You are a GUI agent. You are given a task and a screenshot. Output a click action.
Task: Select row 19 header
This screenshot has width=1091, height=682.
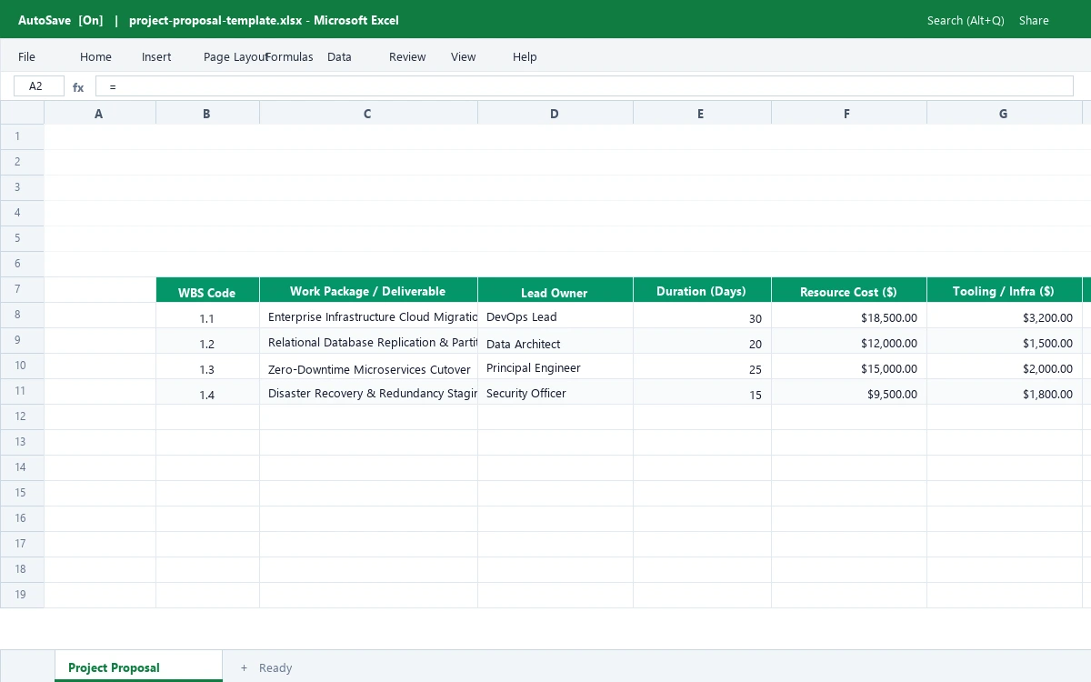tap(22, 595)
